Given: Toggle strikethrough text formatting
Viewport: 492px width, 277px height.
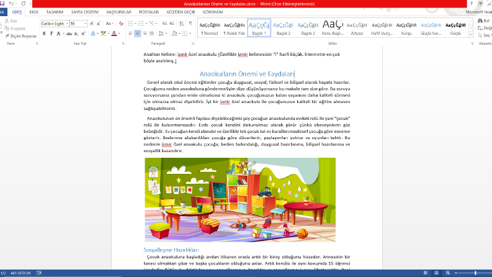Looking at the screenshot, I should [69, 34].
